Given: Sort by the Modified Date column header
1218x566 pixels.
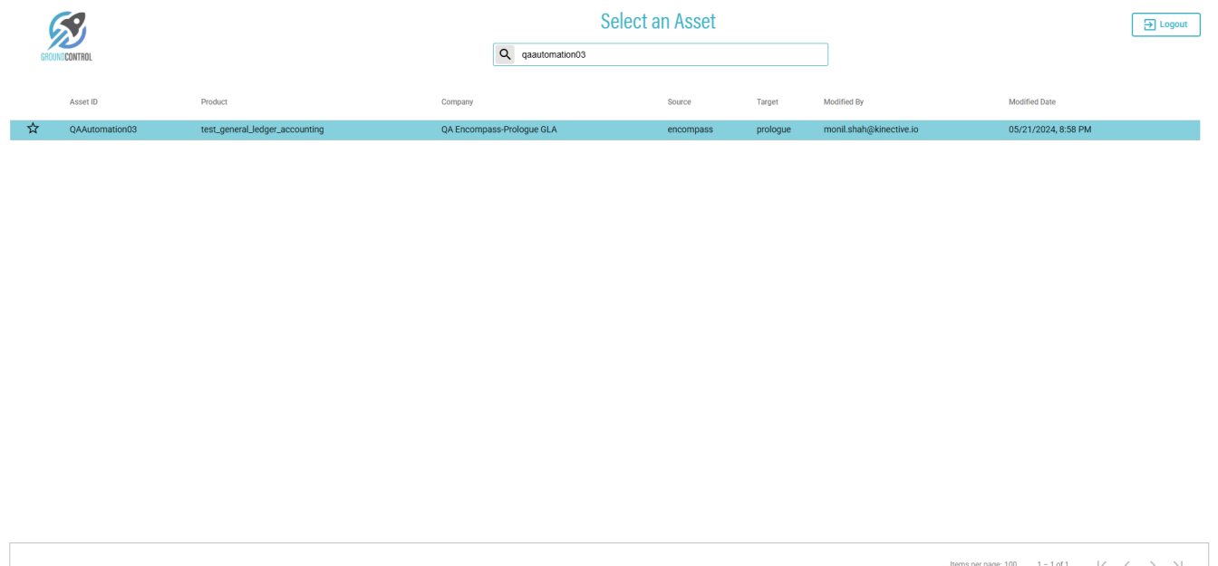Looking at the screenshot, I should click(1031, 102).
